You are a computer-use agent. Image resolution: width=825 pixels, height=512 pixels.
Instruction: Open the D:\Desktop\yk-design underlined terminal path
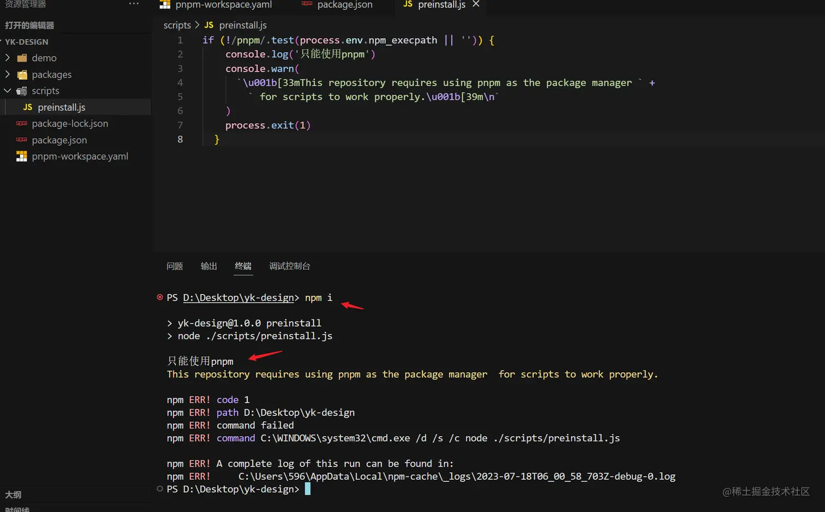(x=238, y=297)
